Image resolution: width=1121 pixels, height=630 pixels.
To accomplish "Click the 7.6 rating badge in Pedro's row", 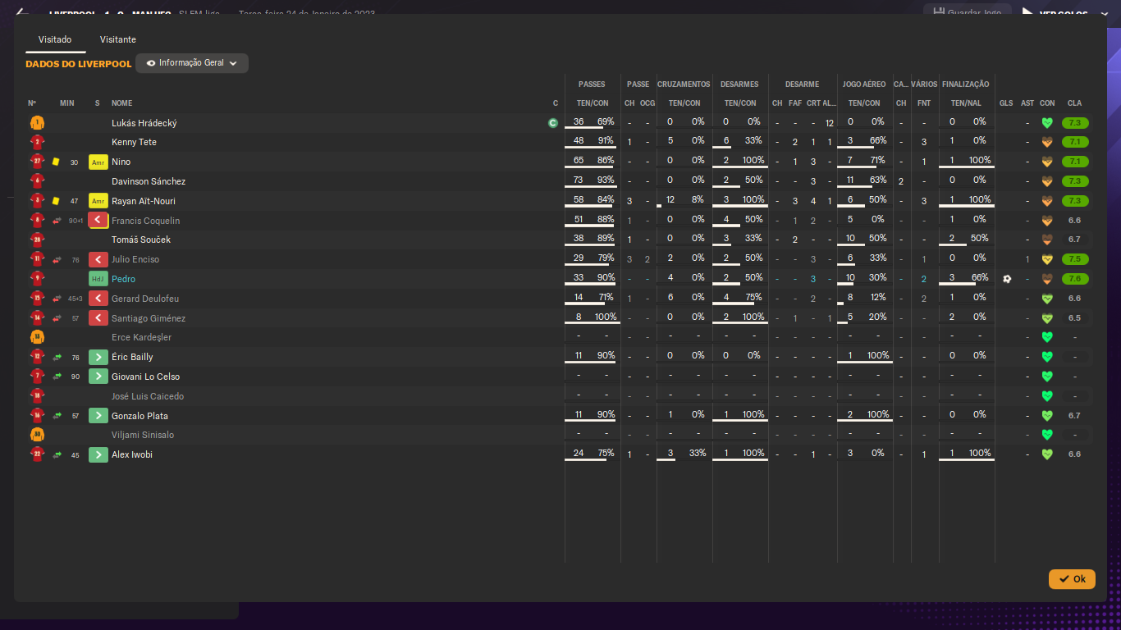I will coord(1074,279).
